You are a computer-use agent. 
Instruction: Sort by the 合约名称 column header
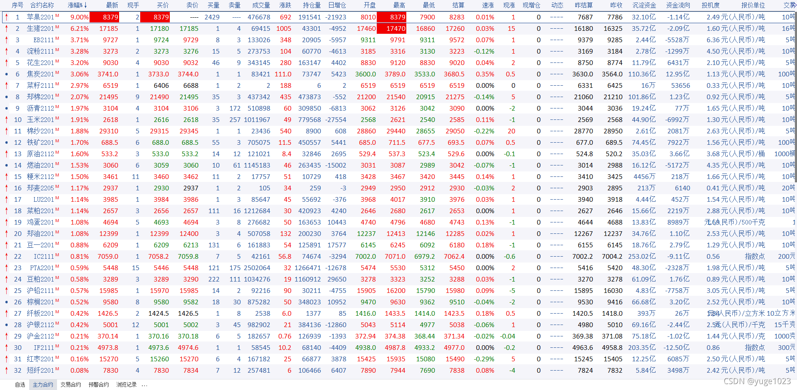click(x=42, y=5)
